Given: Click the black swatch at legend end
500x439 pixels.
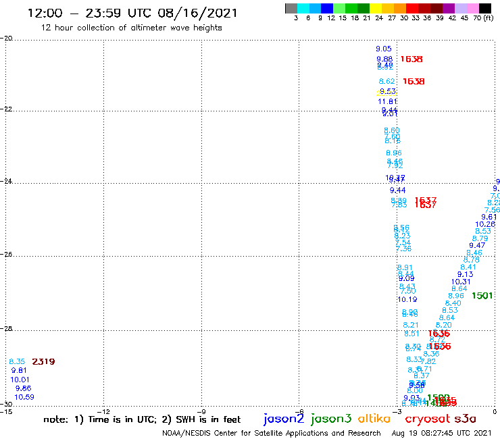Looking at the screenshot, I should click(x=484, y=8).
